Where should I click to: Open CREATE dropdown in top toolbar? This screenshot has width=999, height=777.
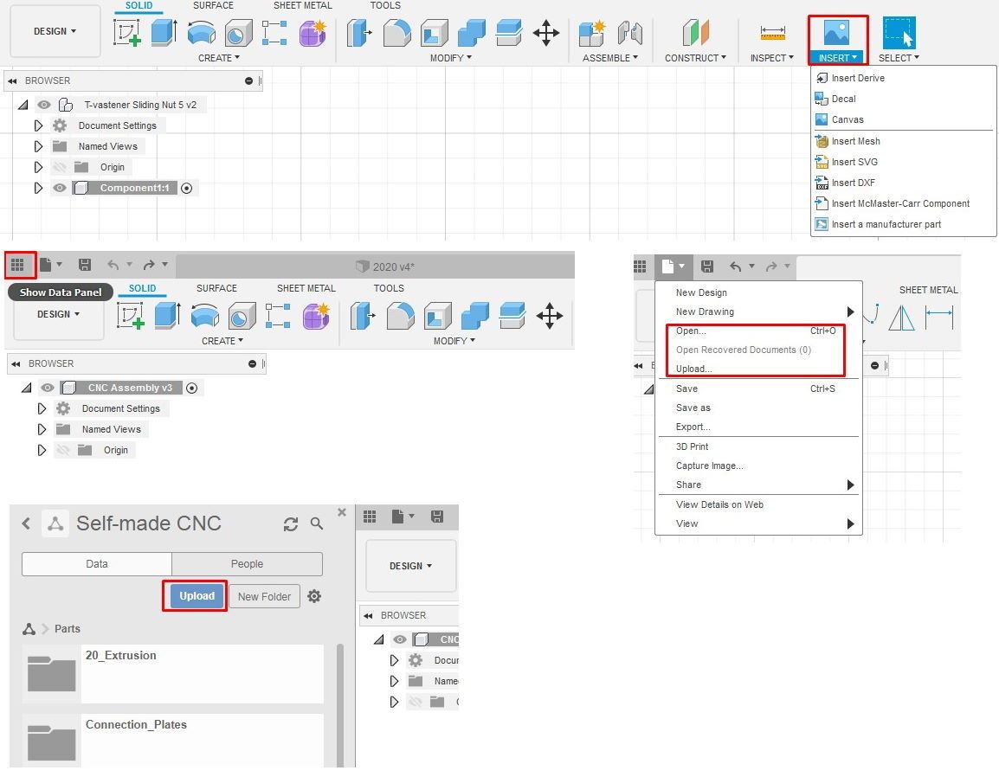(219, 58)
